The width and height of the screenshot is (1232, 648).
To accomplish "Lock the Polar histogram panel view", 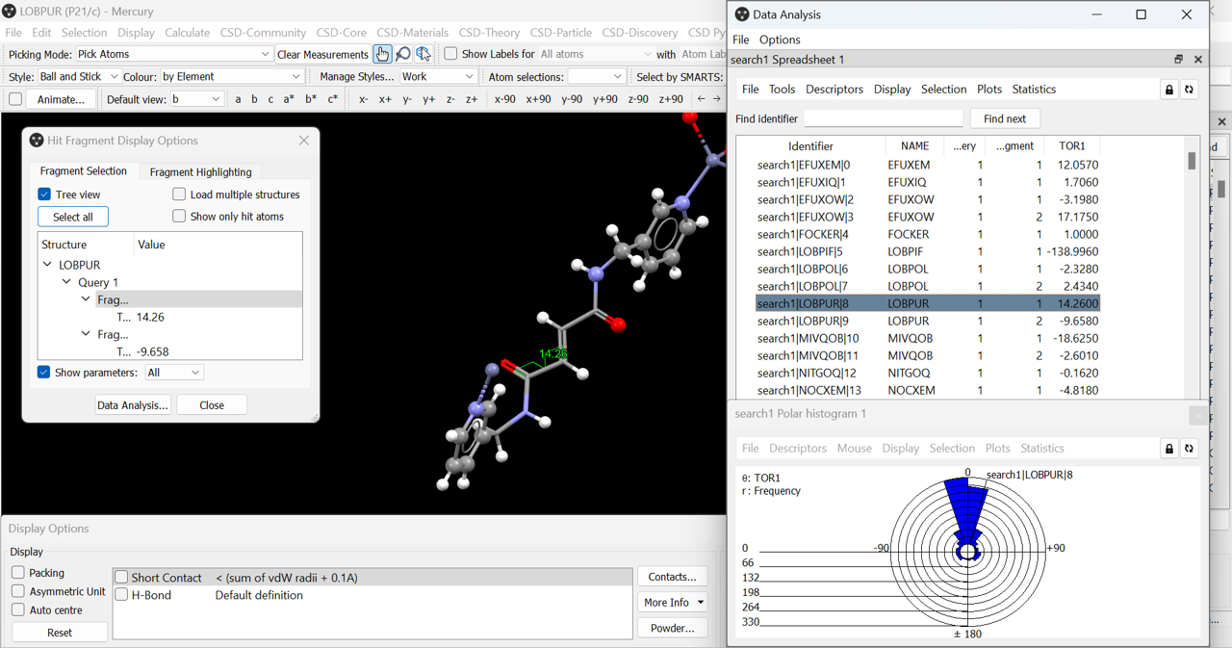I will (1169, 448).
